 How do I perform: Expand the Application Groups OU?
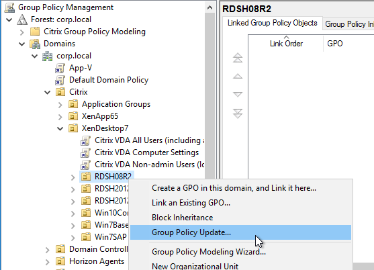point(60,105)
